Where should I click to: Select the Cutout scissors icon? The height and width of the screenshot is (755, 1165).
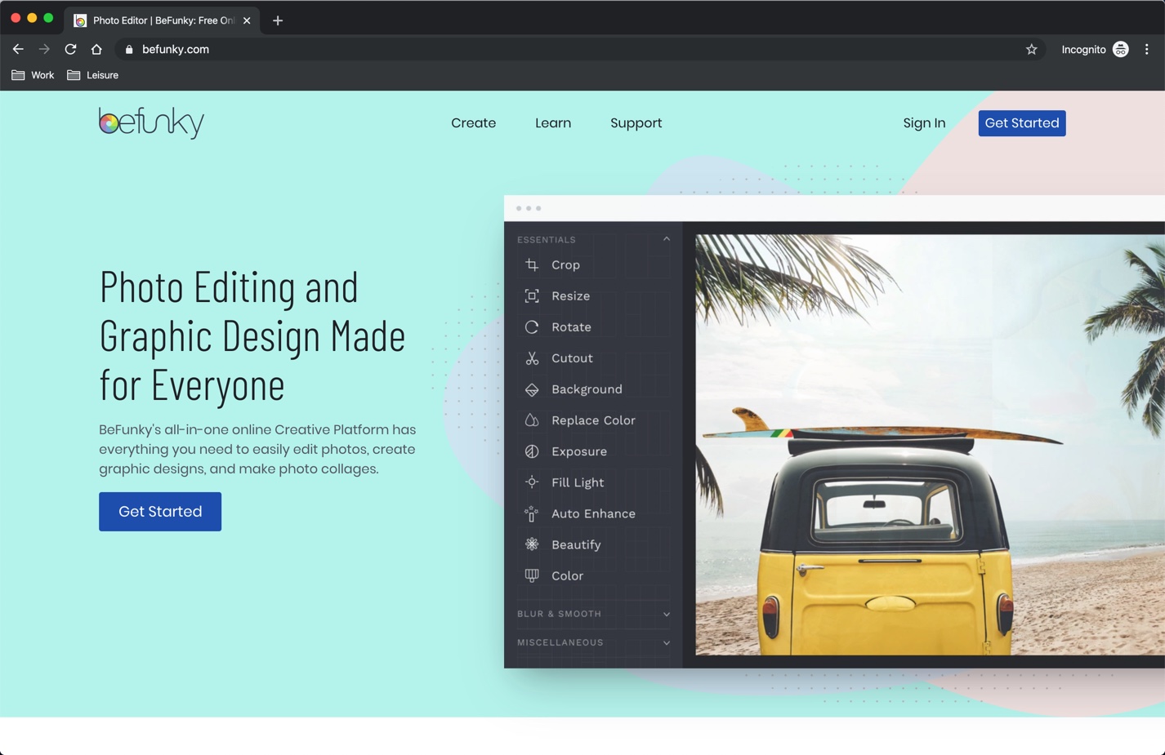coord(532,358)
